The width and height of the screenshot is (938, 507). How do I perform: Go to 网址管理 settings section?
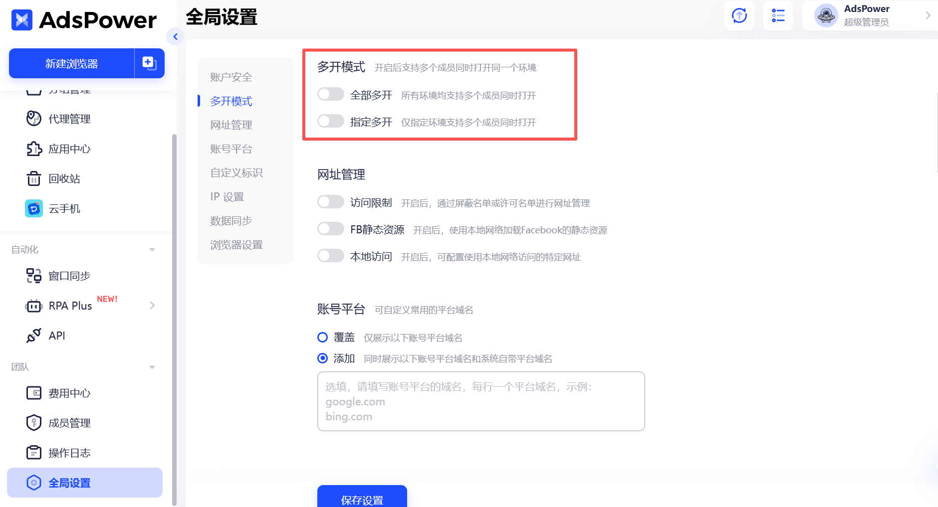click(231, 125)
